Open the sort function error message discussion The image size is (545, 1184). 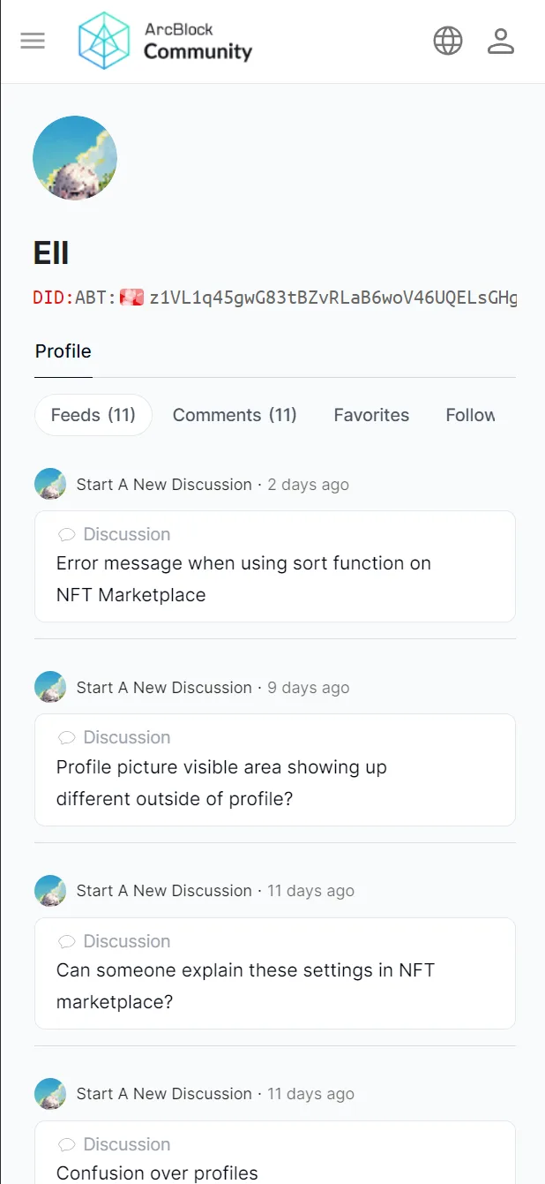[275, 566]
